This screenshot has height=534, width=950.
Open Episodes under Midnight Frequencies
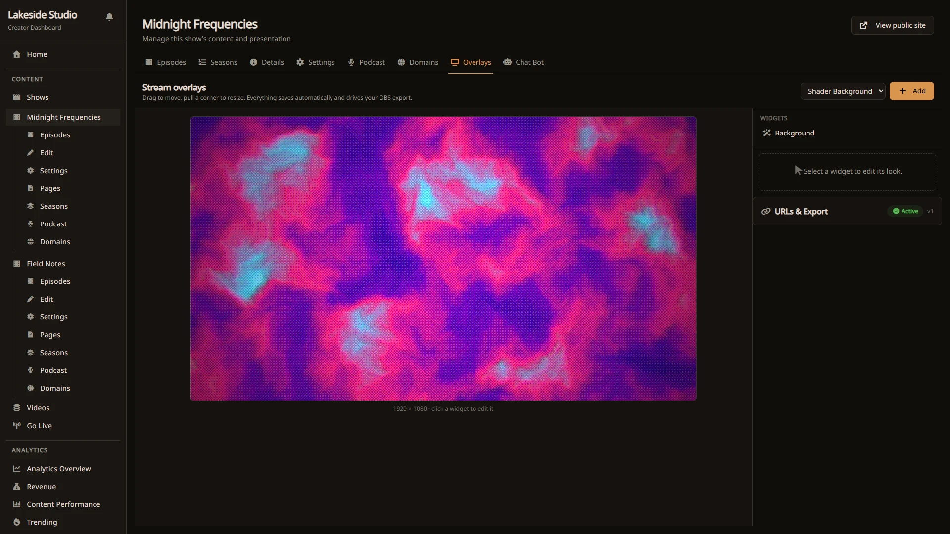(55, 135)
